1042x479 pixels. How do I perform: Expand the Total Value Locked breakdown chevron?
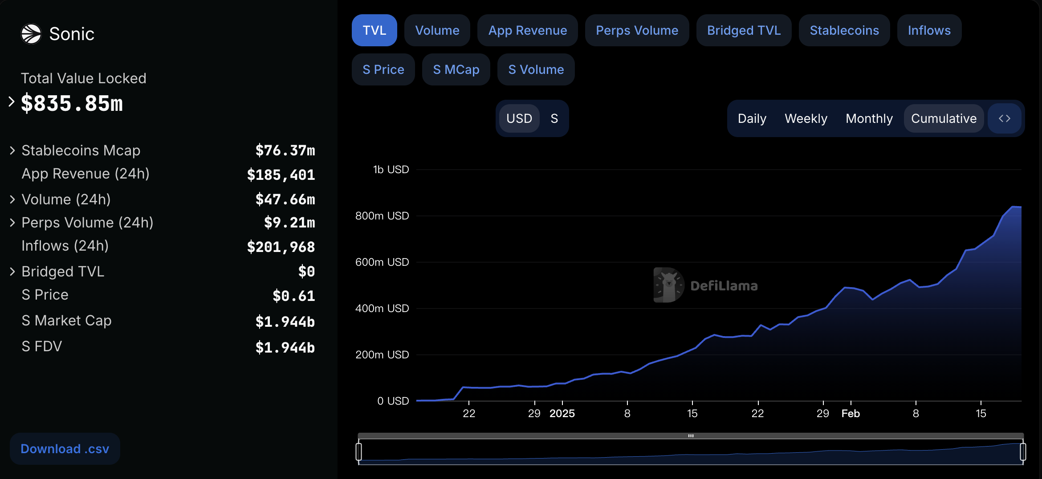12,102
